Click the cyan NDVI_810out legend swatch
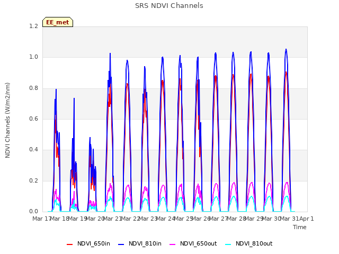 (228, 244)
